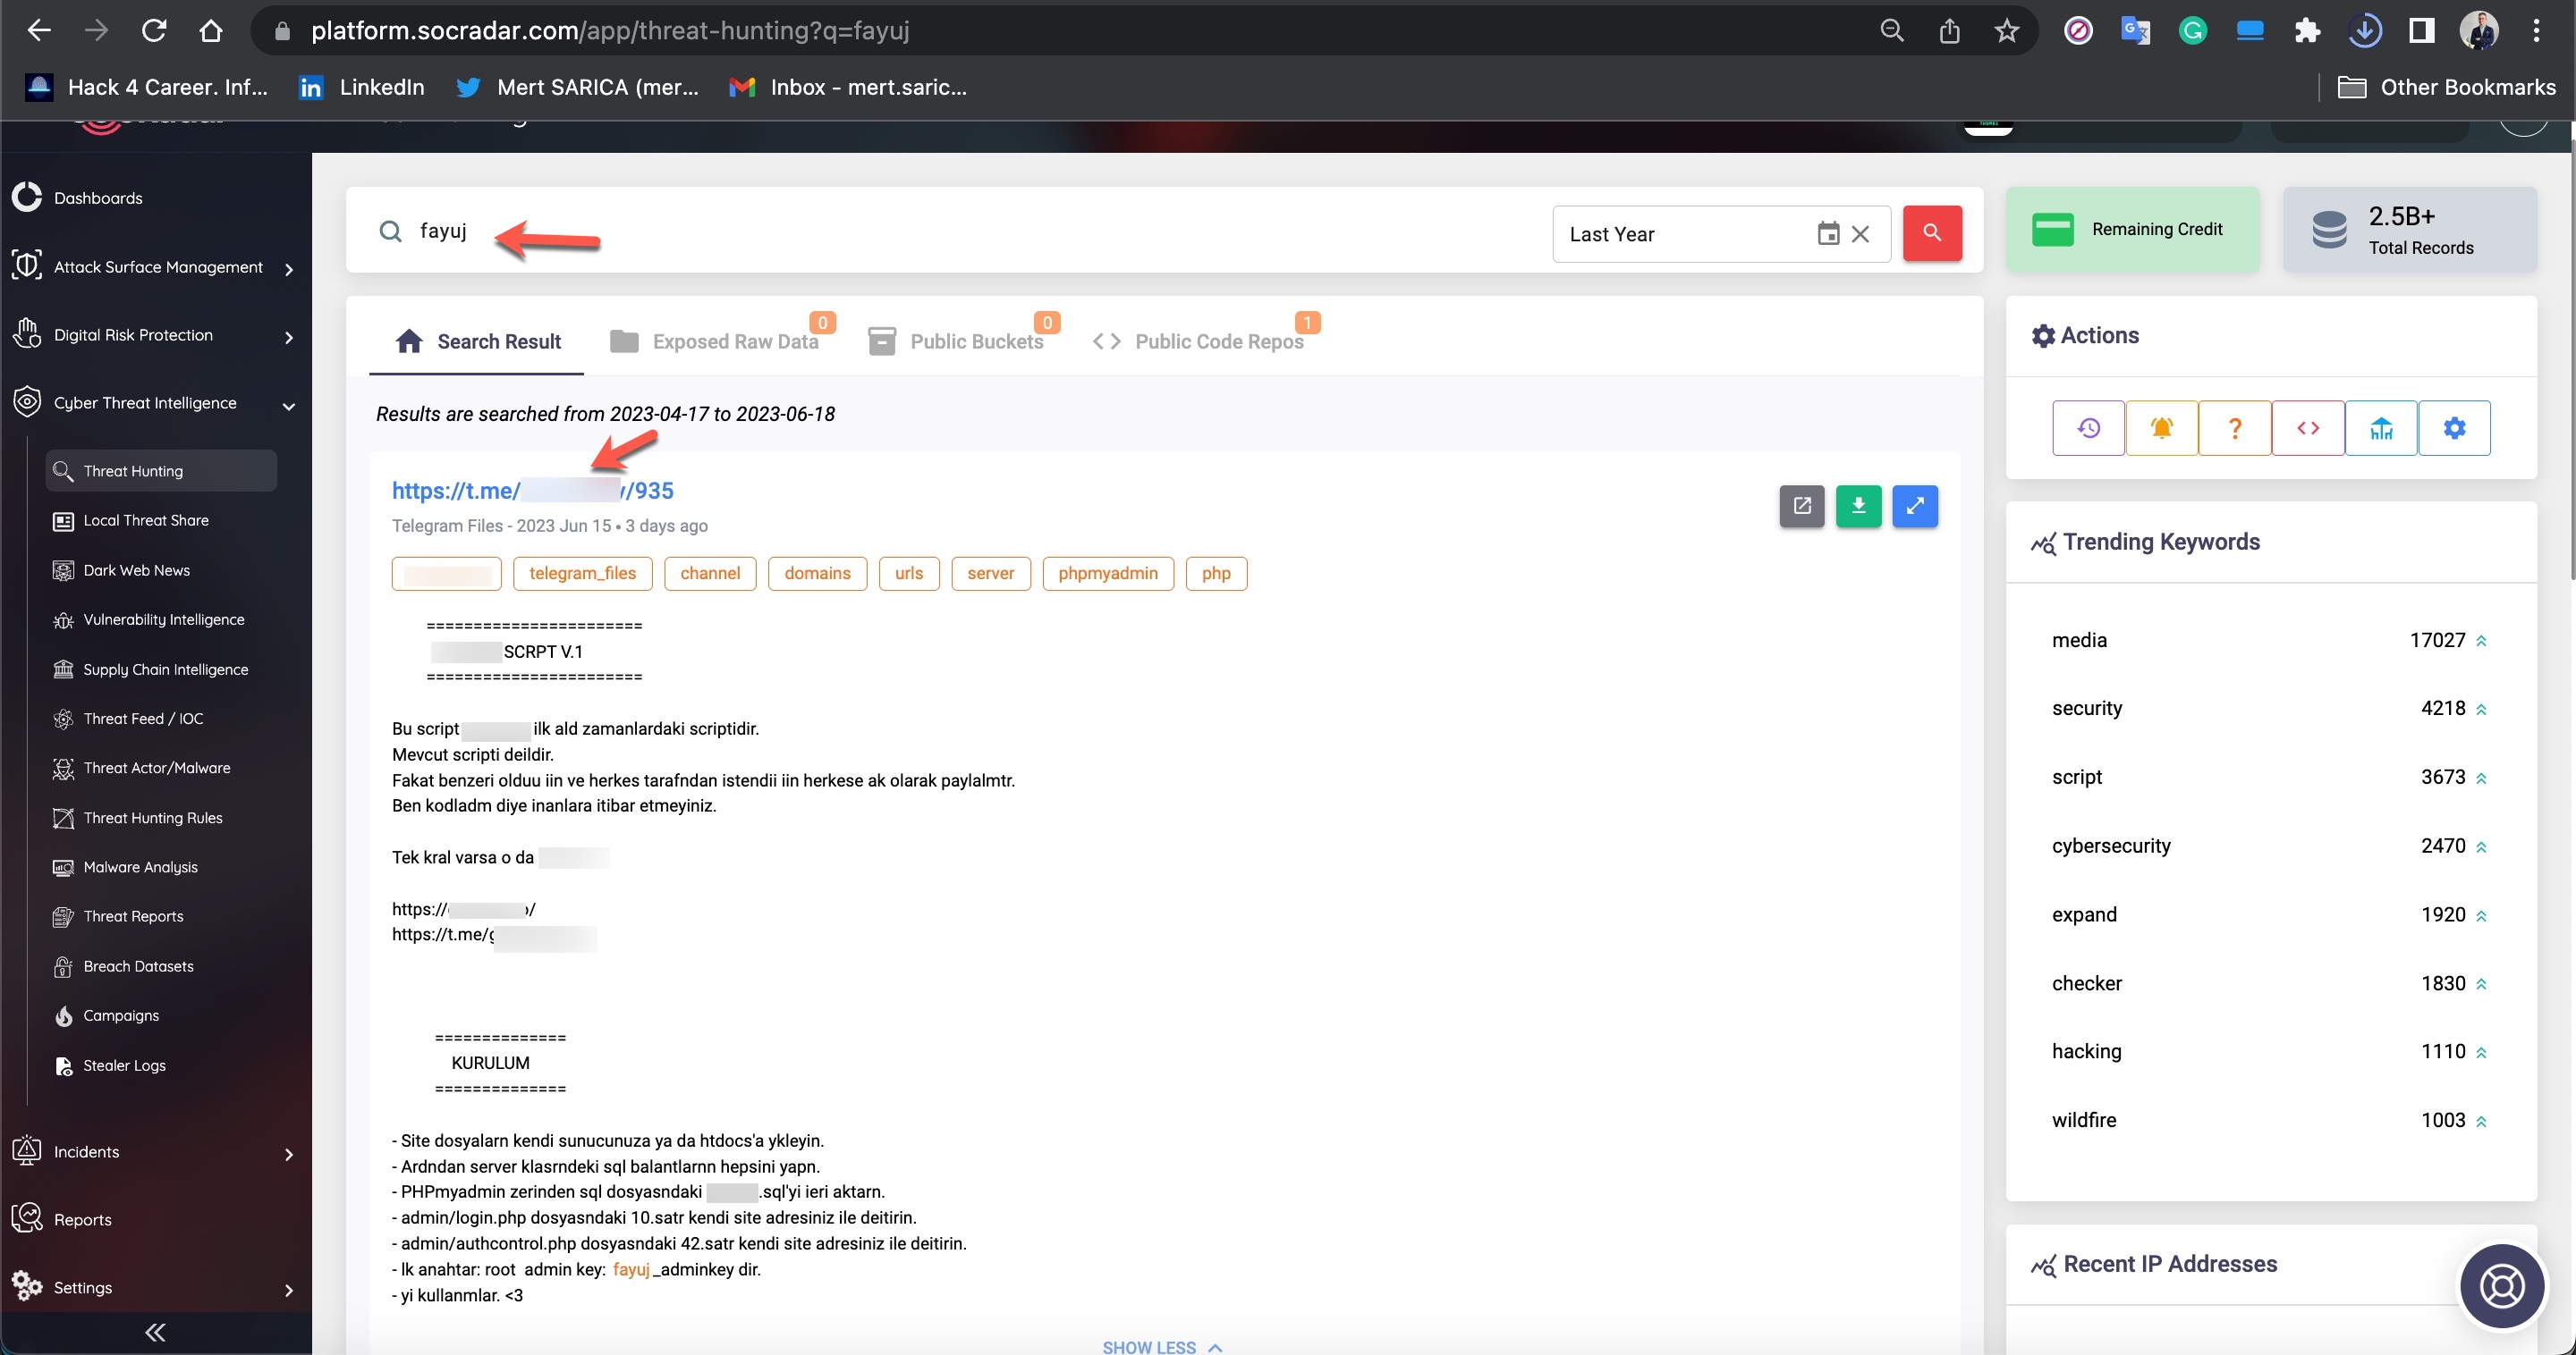Viewport: 2576px width, 1355px height.
Task: Click the help question mark icon
Action: pos(2233,429)
